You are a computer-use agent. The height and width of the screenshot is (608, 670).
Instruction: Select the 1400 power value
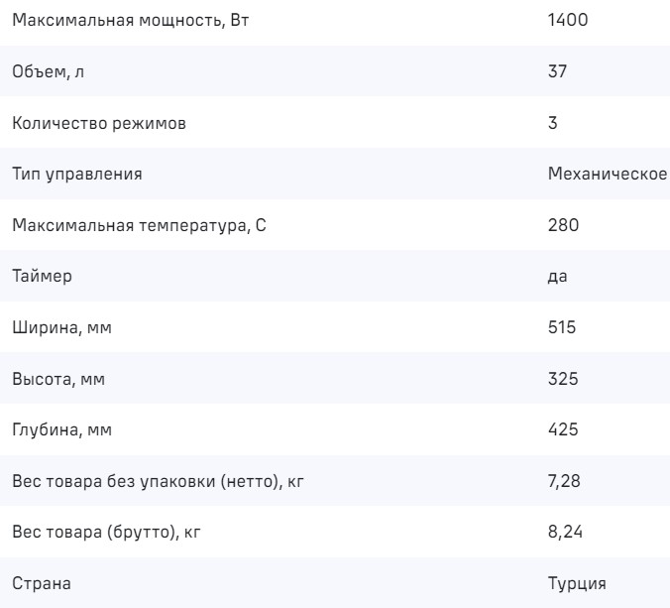[568, 20]
